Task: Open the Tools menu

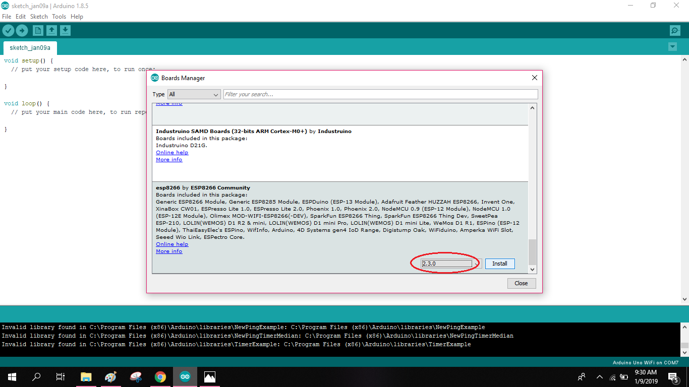Action: pyautogui.click(x=59, y=17)
